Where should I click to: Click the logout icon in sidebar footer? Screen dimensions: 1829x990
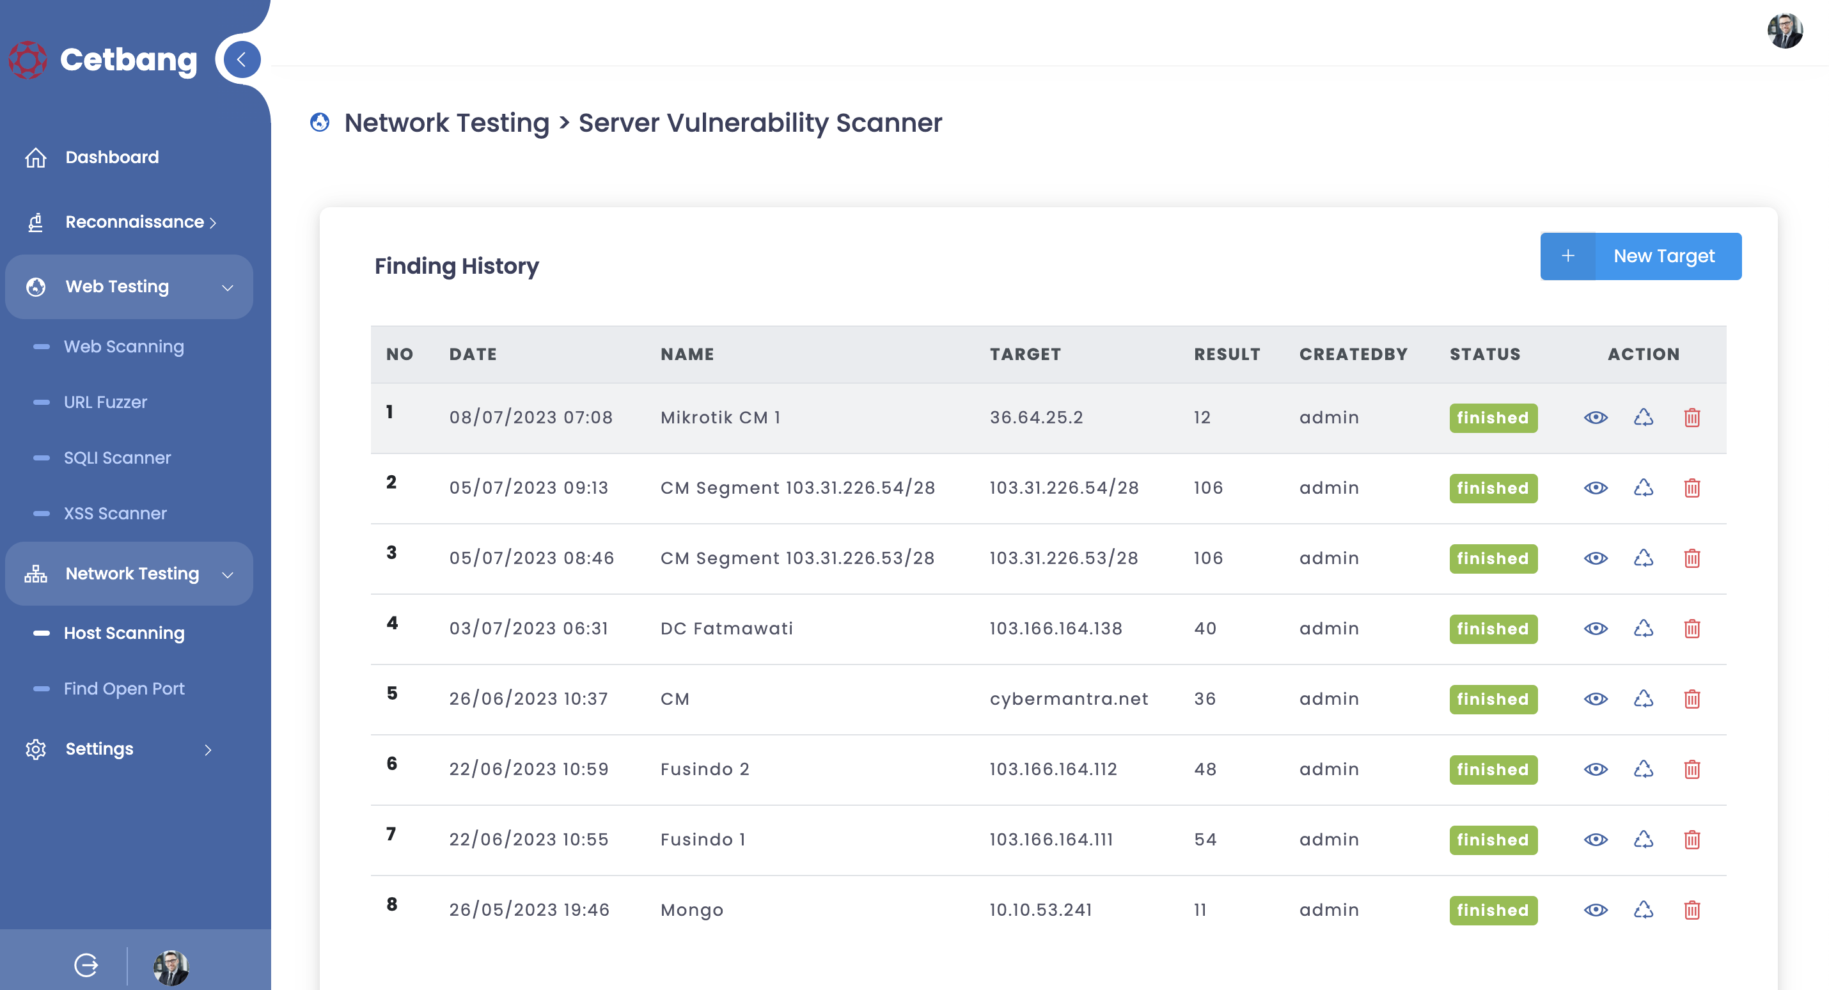pyautogui.click(x=86, y=964)
